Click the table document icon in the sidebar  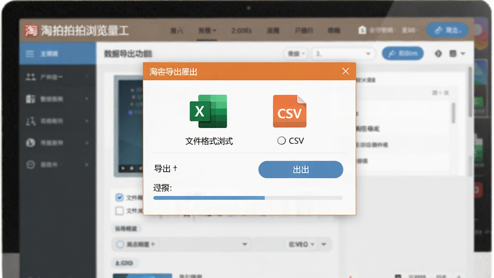coord(30,98)
